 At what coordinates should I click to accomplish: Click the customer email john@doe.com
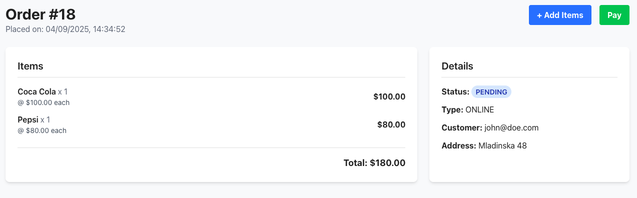511,127
